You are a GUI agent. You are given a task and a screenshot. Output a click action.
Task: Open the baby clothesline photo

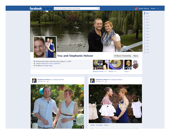115,104
